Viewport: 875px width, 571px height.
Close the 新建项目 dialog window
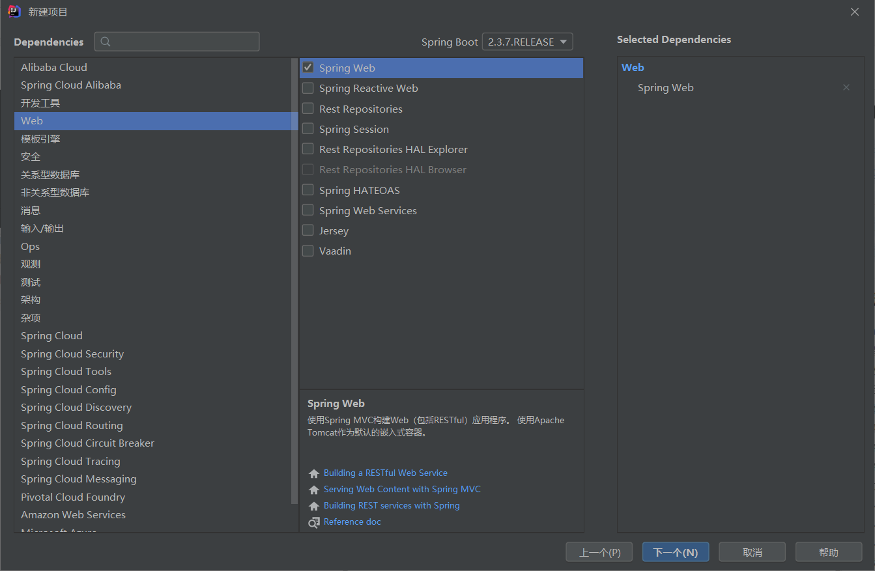click(x=855, y=12)
